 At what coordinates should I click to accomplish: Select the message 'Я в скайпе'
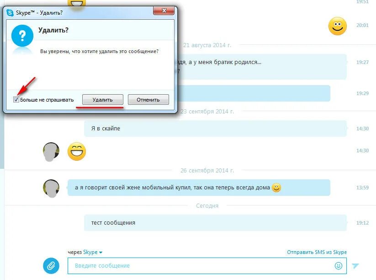tap(215, 129)
